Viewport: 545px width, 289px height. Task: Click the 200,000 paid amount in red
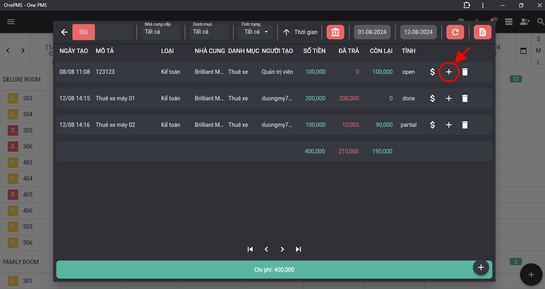(x=349, y=98)
